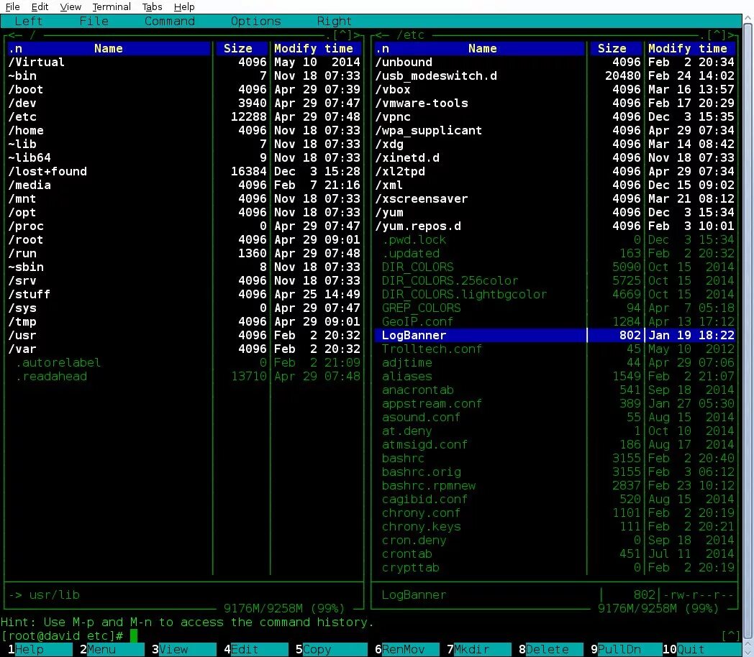Sort left panel by Modify time header

[314, 48]
